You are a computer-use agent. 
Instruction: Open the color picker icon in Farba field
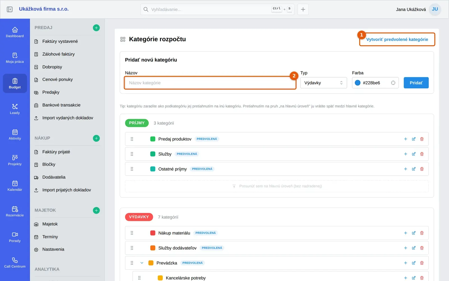[x=393, y=83]
